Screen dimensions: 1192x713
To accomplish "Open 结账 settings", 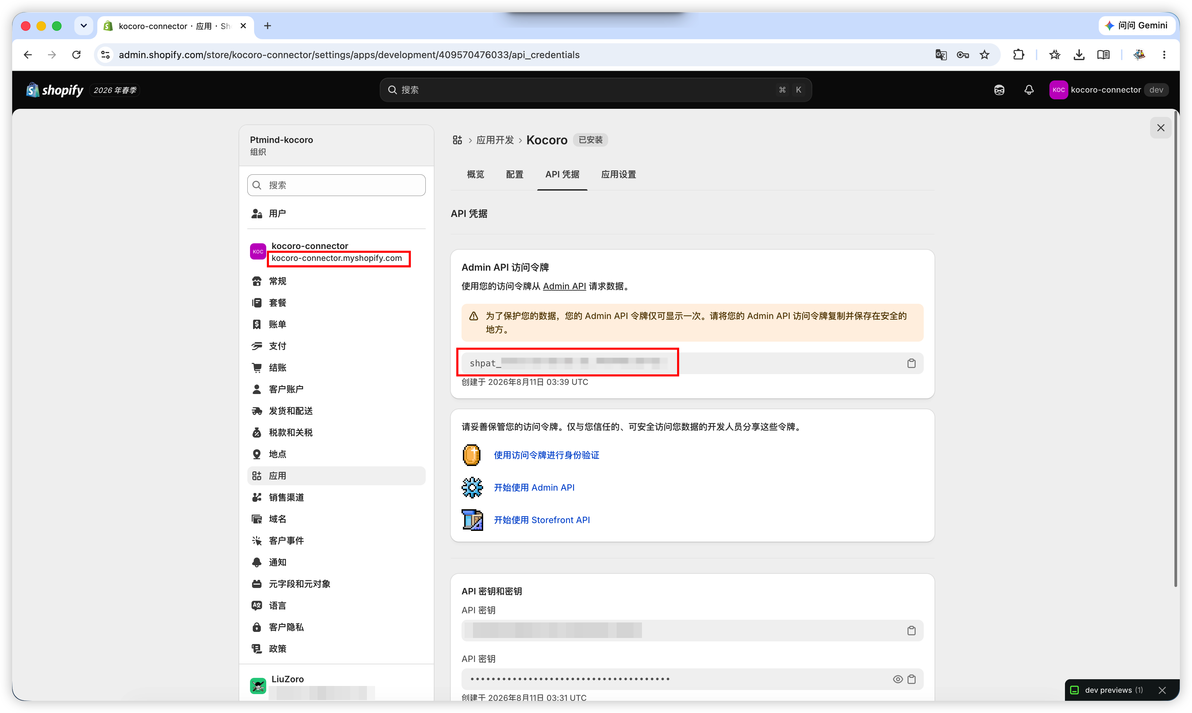I will (x=336, y=368).
